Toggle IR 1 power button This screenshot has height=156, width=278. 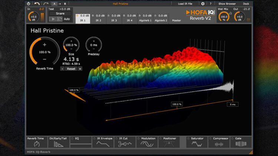77,16
